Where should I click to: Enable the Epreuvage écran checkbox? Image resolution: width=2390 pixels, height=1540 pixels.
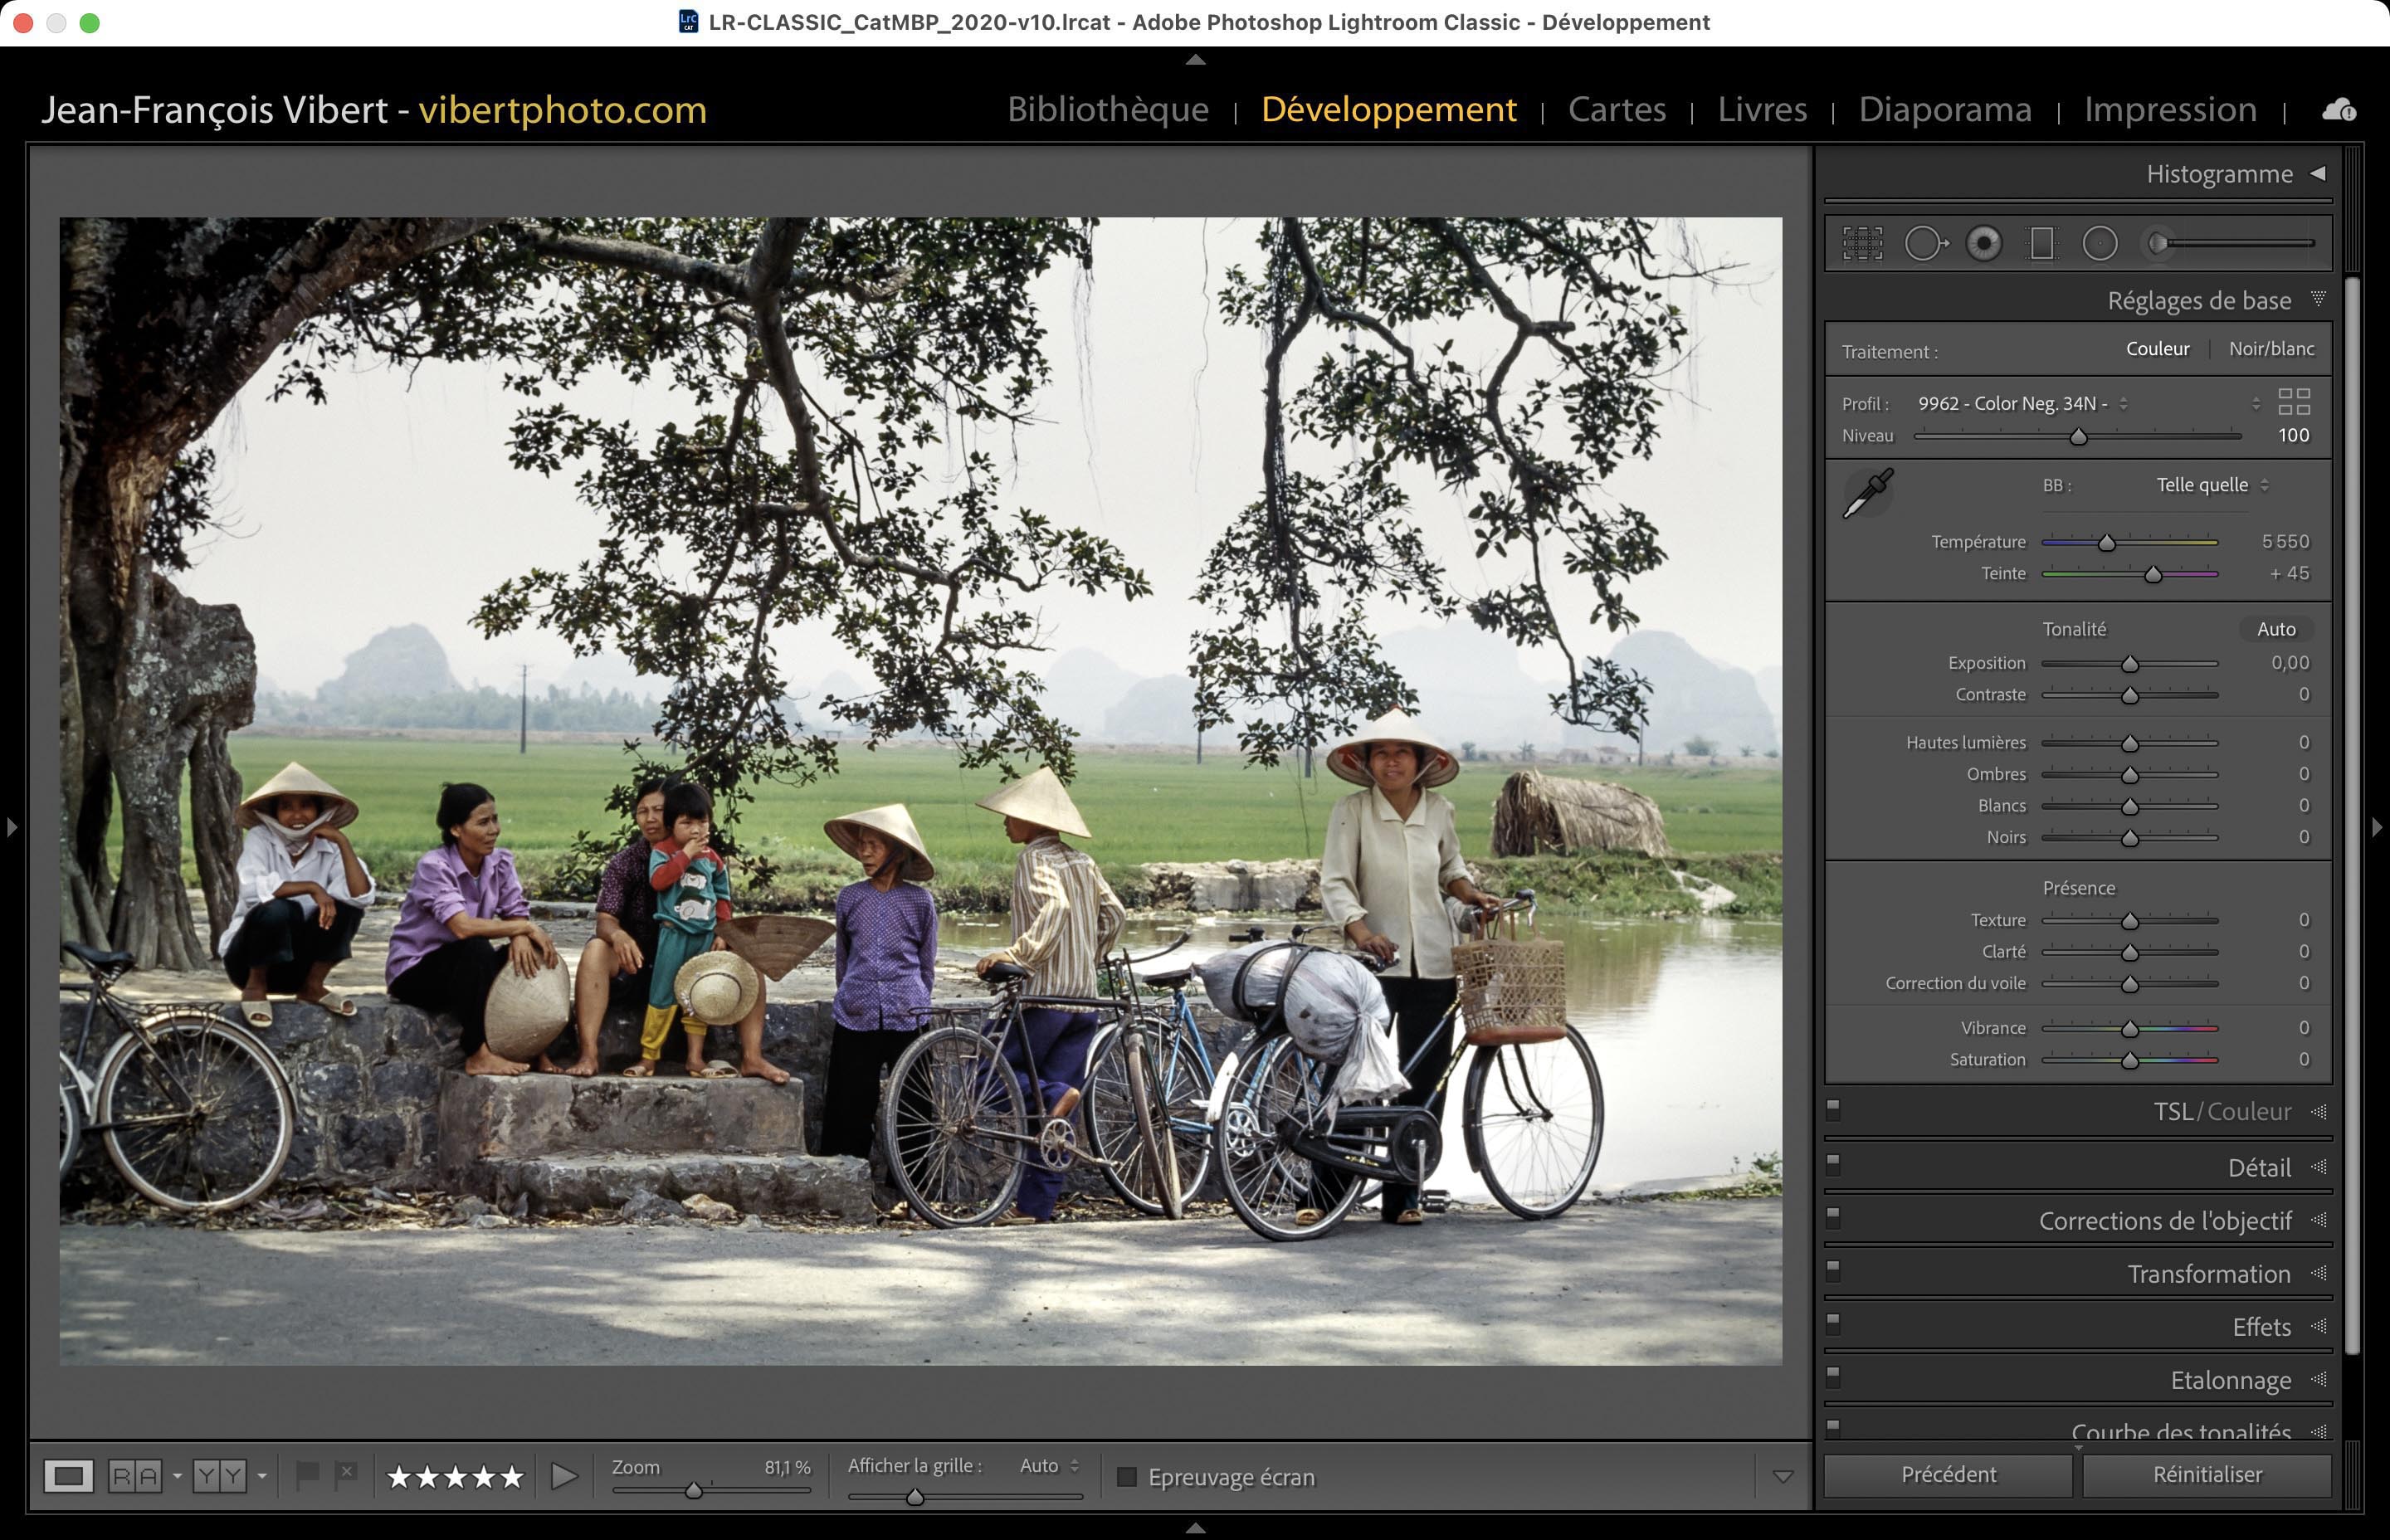pos(1127,1477)
